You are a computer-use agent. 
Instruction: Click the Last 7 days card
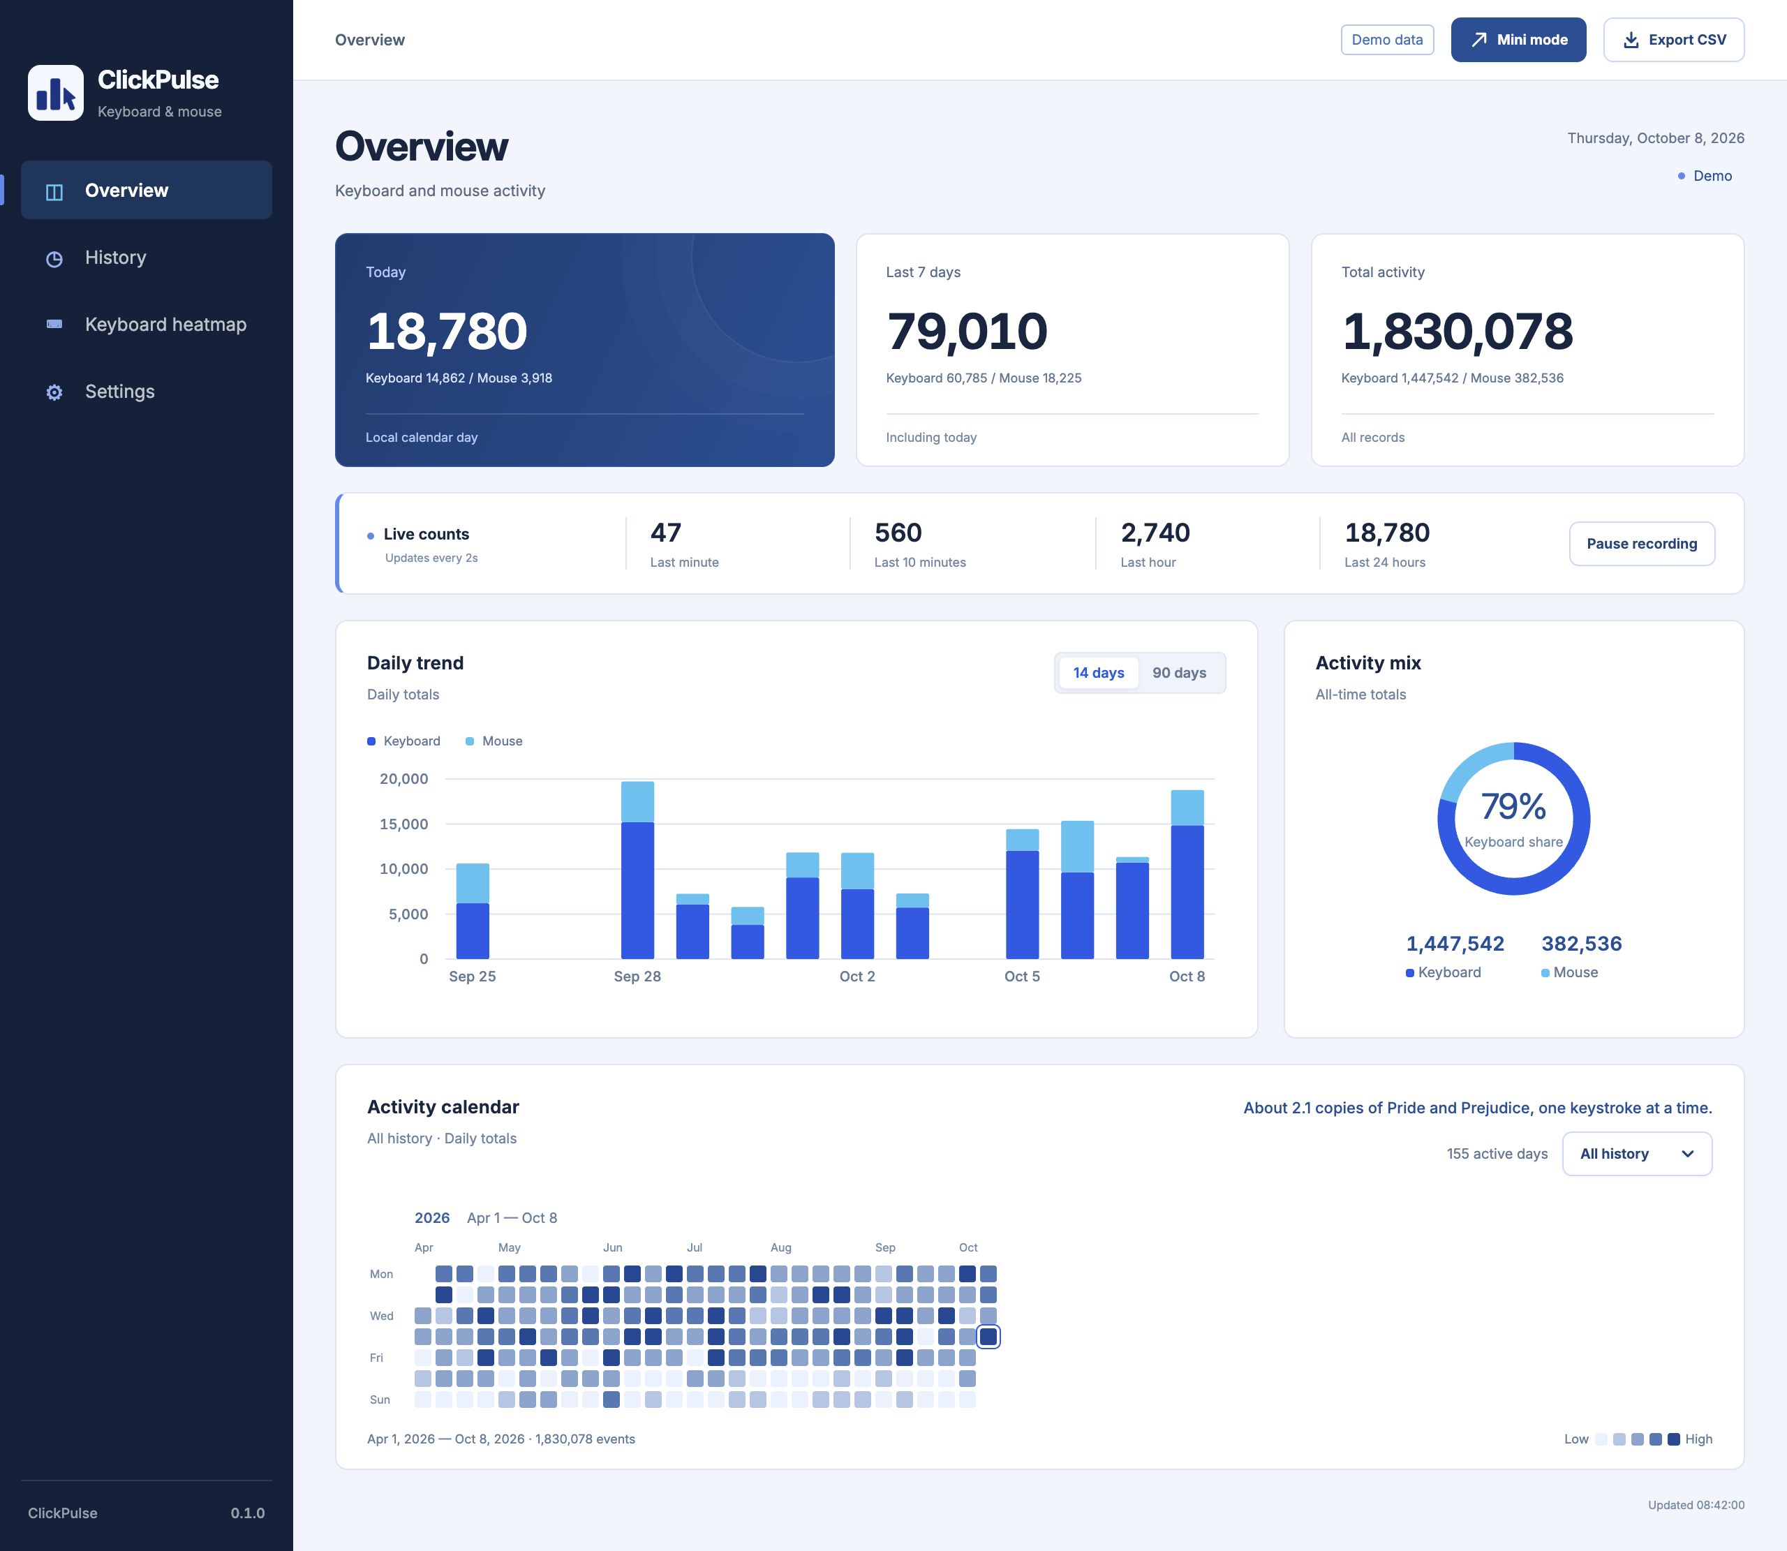coord(1072,350)
